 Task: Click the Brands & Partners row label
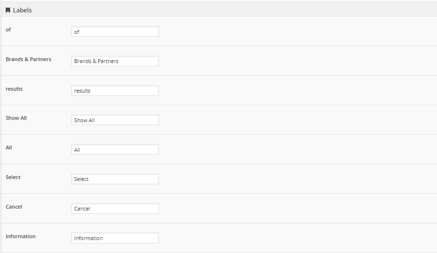point(28,59)
